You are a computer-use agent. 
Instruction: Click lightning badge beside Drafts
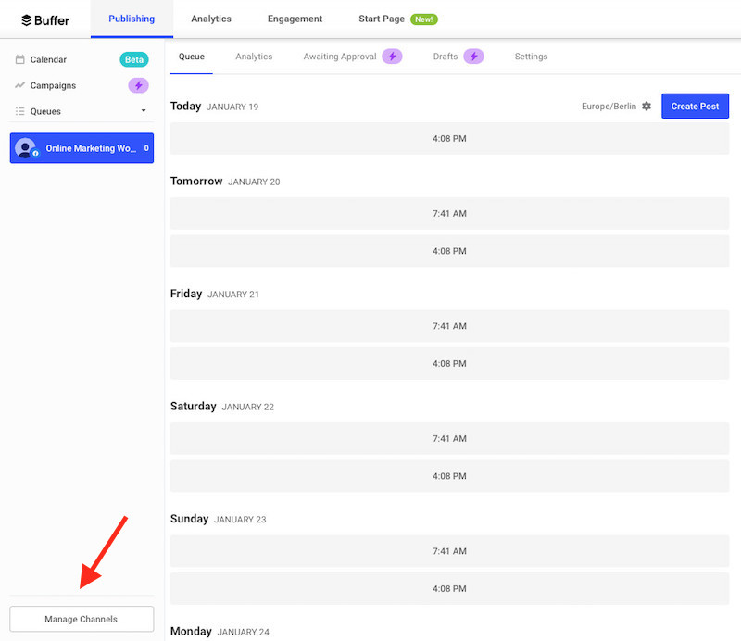click(473, 57)
